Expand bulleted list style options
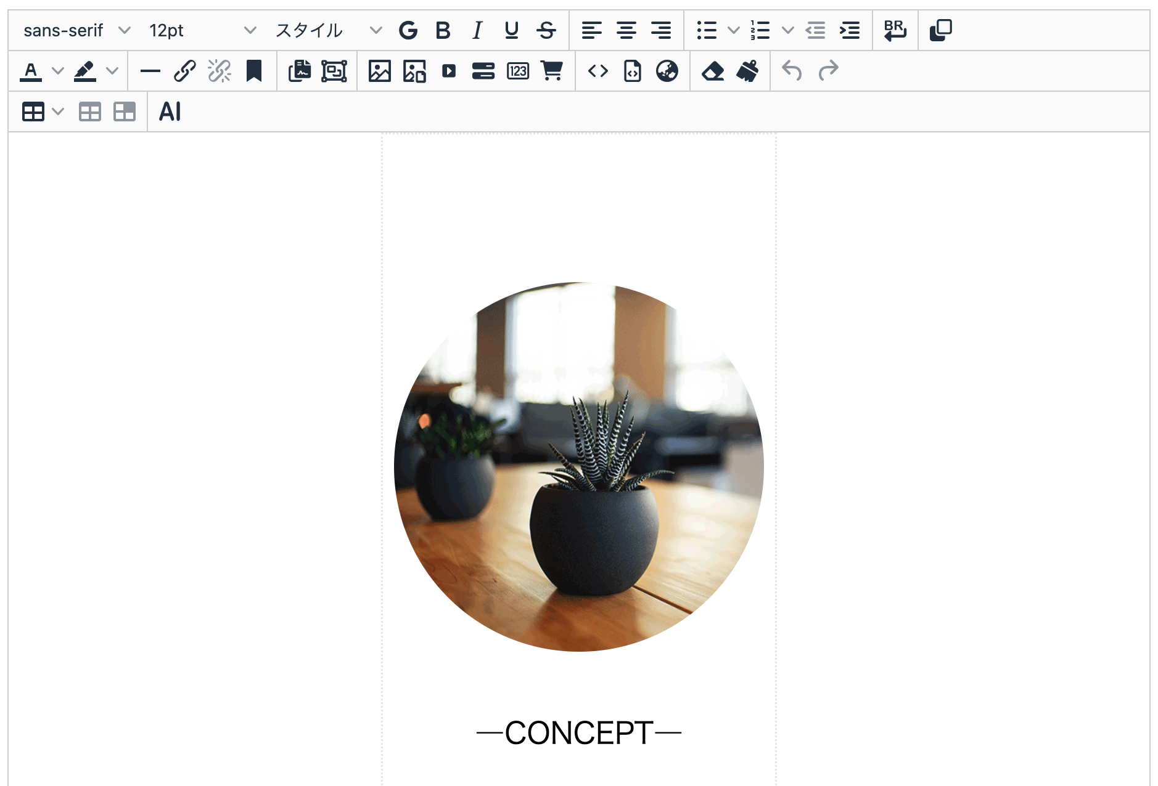The width and height of the screenshot is (1158, 786). coord(734,30)
